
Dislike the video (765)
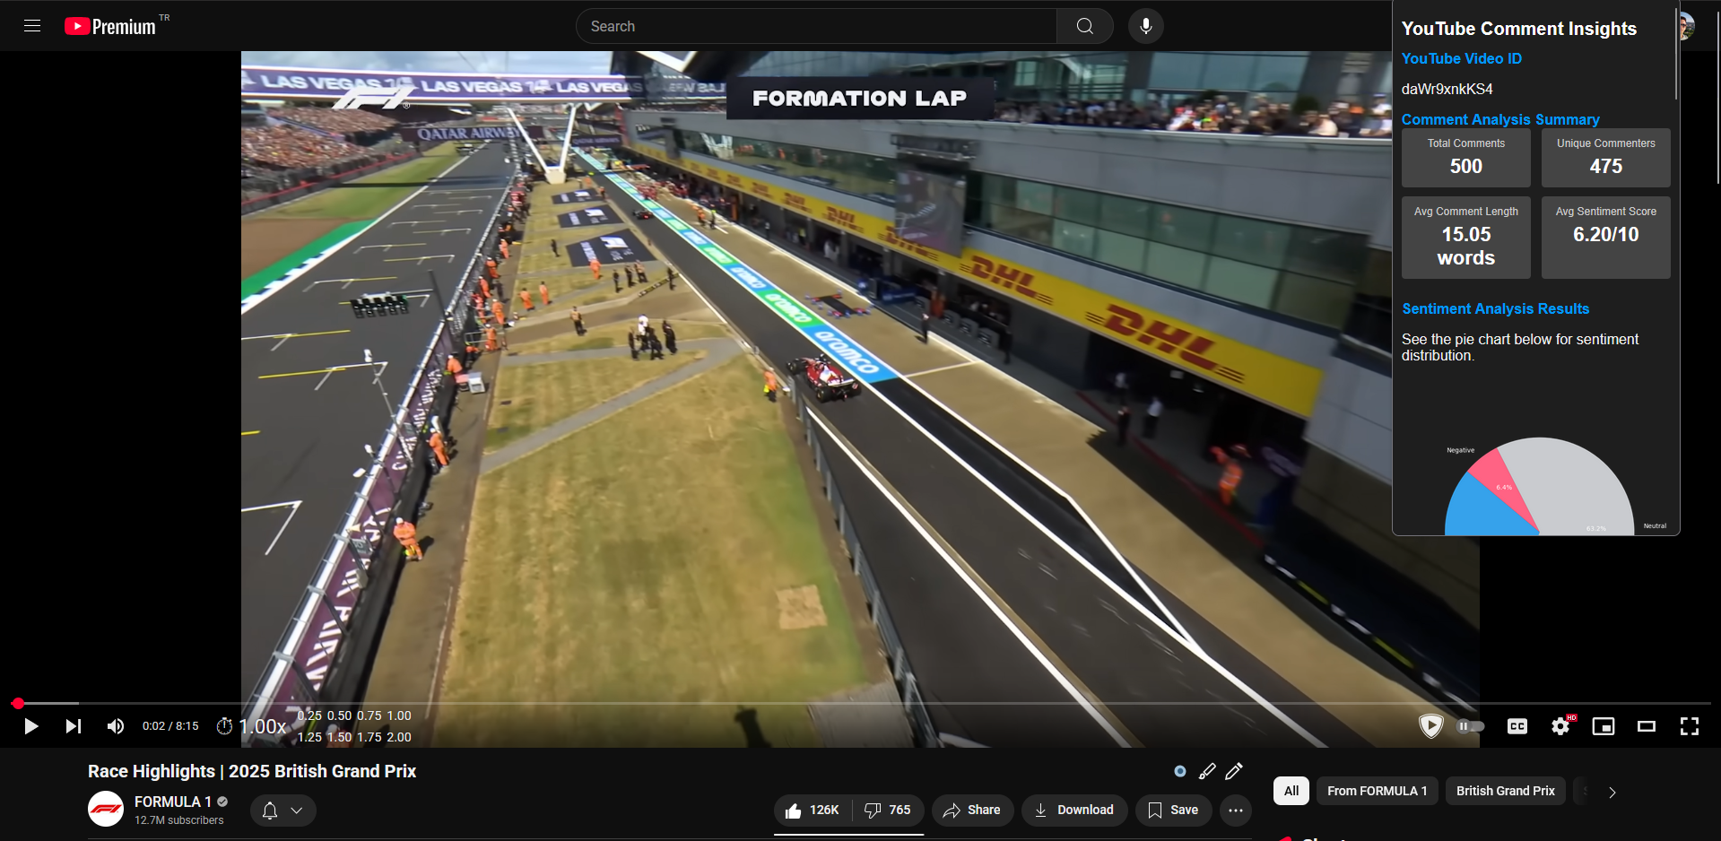[888, 811]
